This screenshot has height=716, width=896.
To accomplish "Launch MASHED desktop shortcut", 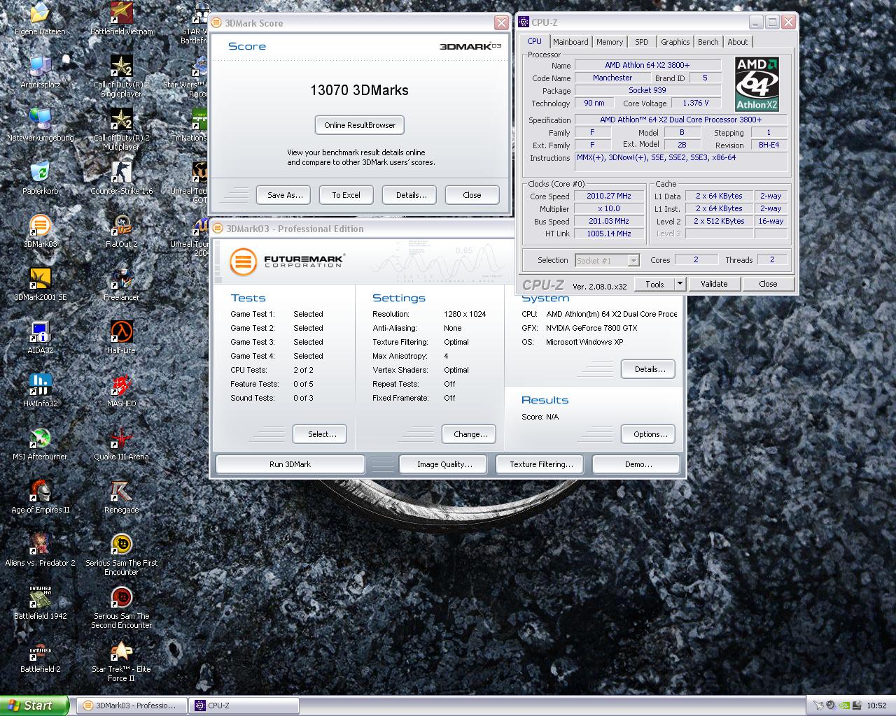I will click(x=121, y=390).
